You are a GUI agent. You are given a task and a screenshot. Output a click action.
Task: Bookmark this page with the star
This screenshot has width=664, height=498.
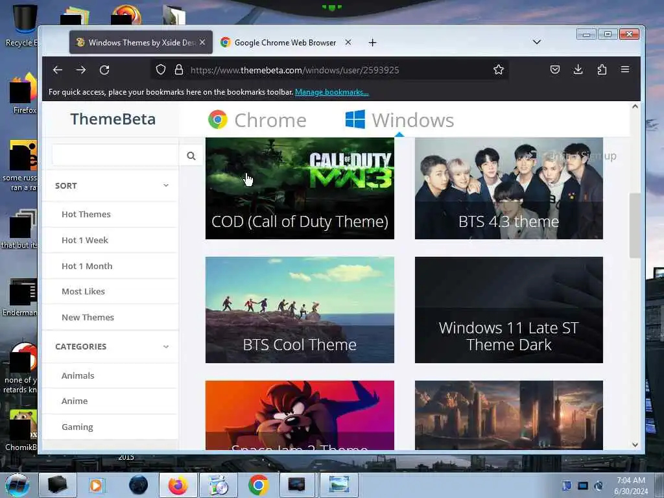click(499, 70)
